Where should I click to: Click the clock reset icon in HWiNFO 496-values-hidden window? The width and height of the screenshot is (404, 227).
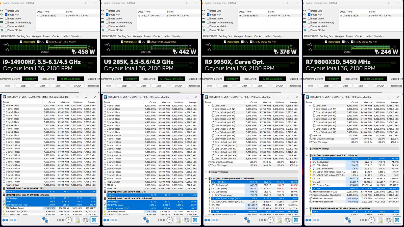[69, 220]
